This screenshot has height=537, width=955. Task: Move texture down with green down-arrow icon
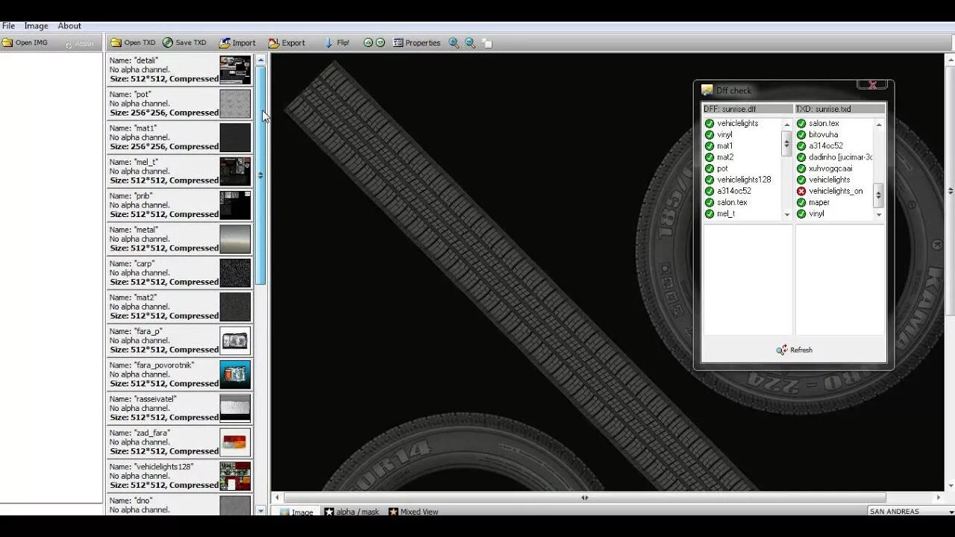coord(381,43)
